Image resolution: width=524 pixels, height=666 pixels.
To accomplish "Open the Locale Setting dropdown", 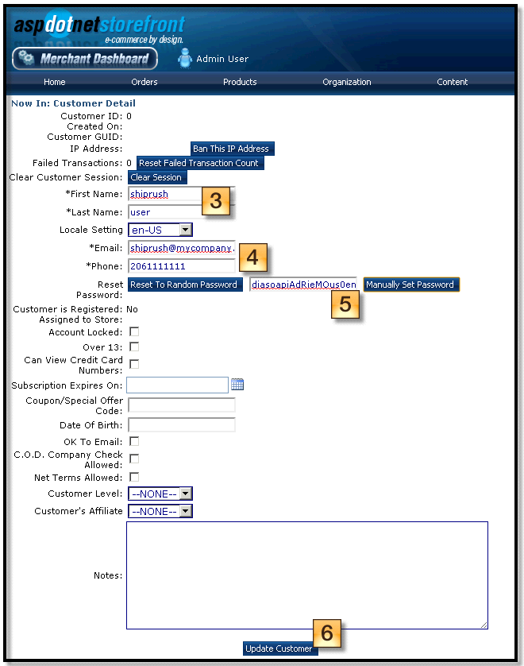I will [160, 230].
